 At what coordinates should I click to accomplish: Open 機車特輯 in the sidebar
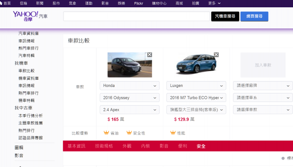(26, 100)
